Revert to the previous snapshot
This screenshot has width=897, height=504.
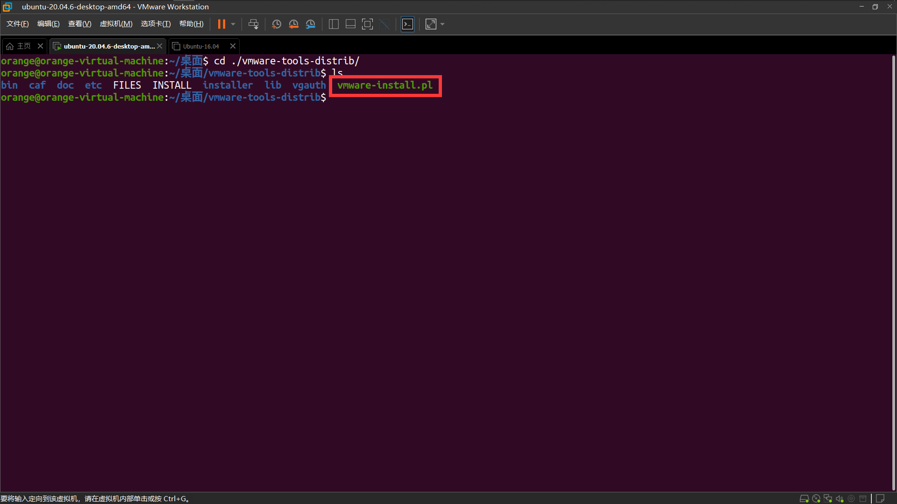click(x=293, y=24)
